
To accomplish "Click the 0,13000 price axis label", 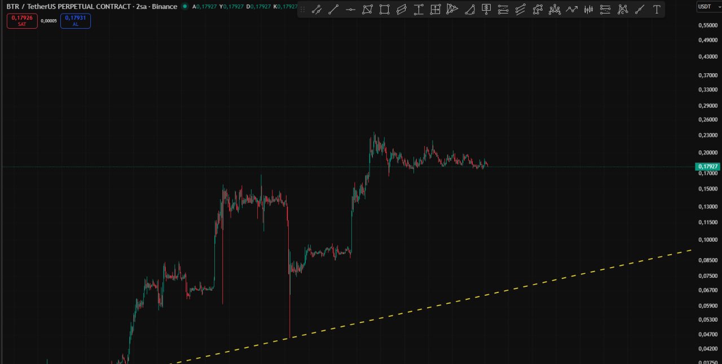I will (x=708, y=207).
